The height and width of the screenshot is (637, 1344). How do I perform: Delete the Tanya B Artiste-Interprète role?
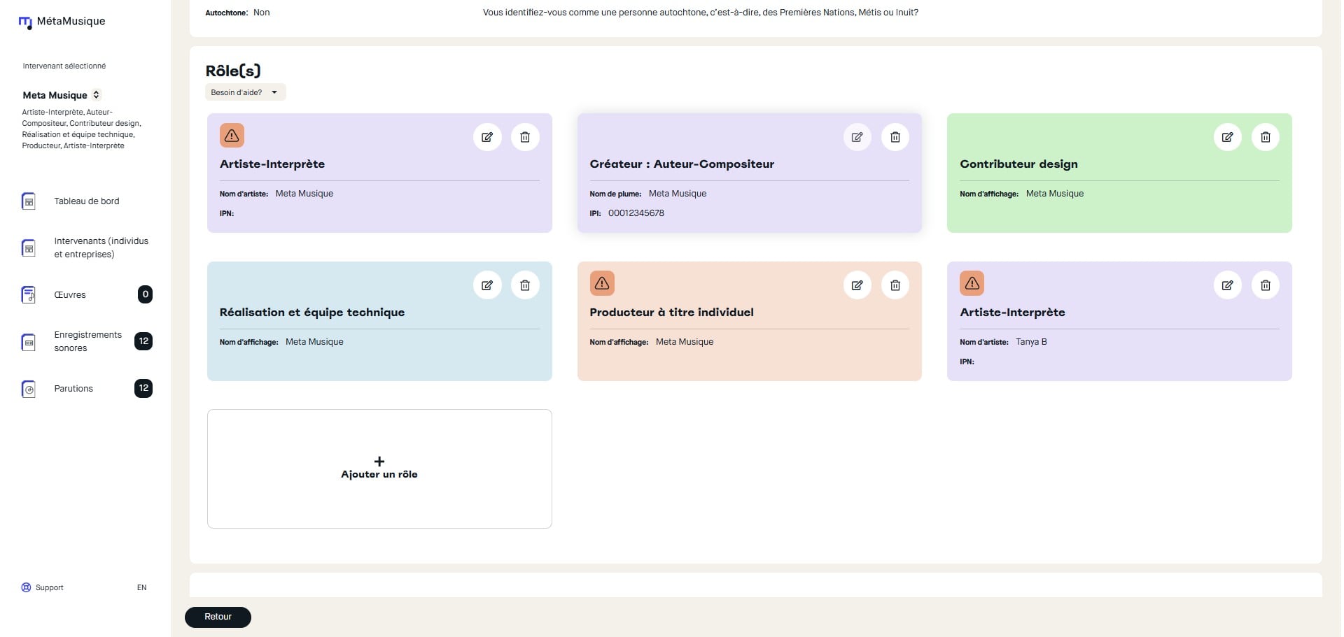1265,285
